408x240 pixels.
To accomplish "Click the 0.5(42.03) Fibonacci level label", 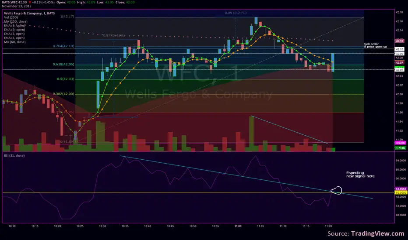I will pyautogui.click(x=66, y=79).
